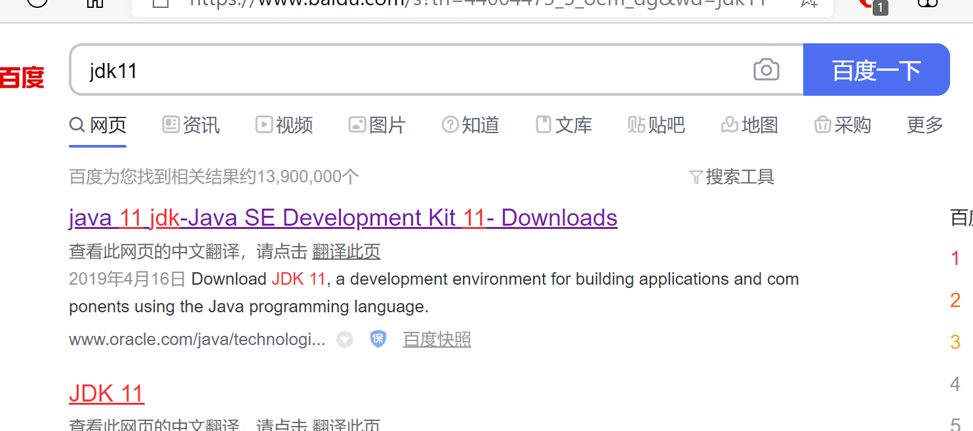Switch to the 采购 purchasing tab
Screen dimensions: 973x431
(843, 125)
